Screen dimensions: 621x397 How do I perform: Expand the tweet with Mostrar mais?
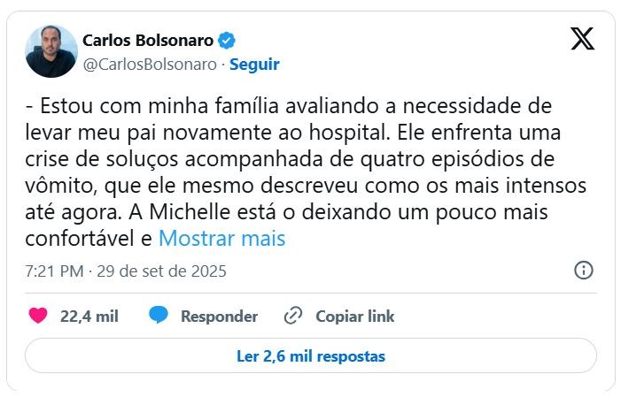221,238
